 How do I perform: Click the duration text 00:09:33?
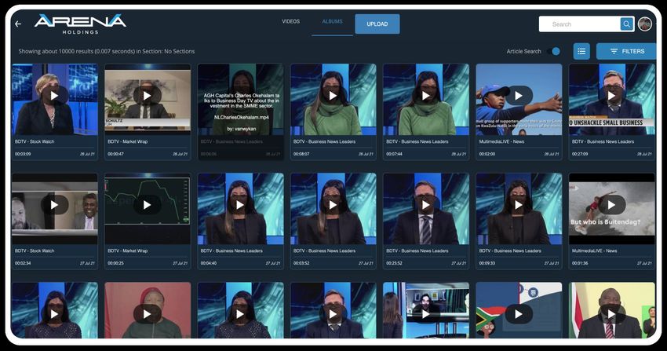tap(487, 263)
